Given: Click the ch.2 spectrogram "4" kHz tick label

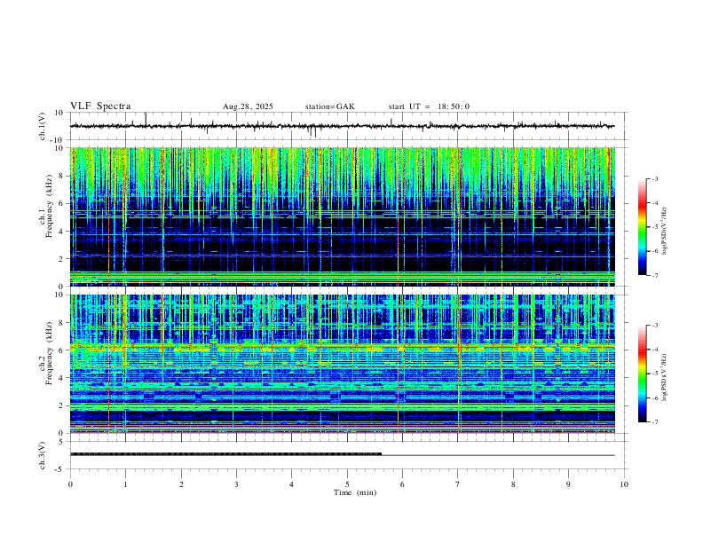Looking at the screenshot, I should click(x=63, y=378).
